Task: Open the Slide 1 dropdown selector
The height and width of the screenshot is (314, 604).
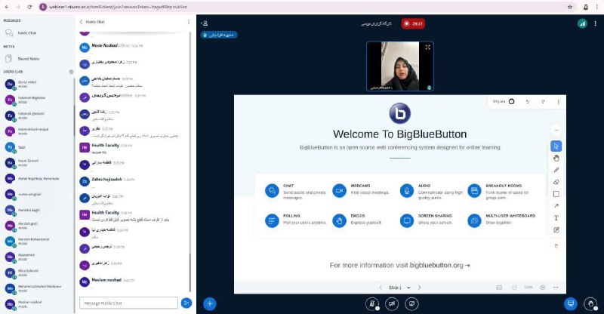Action: pos(399,288)
